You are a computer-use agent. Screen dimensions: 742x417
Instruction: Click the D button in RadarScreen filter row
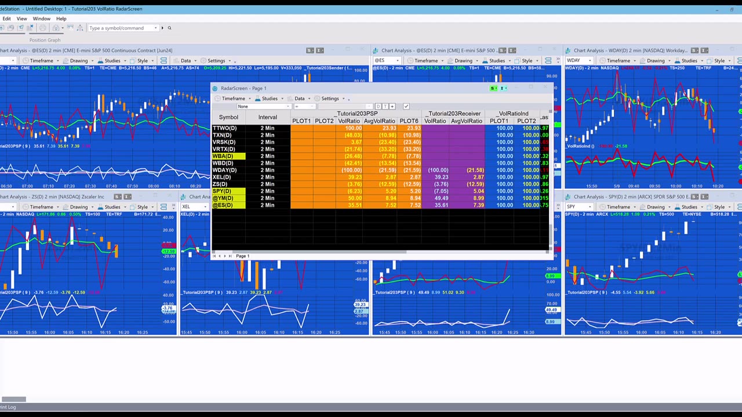pos(379,107)
